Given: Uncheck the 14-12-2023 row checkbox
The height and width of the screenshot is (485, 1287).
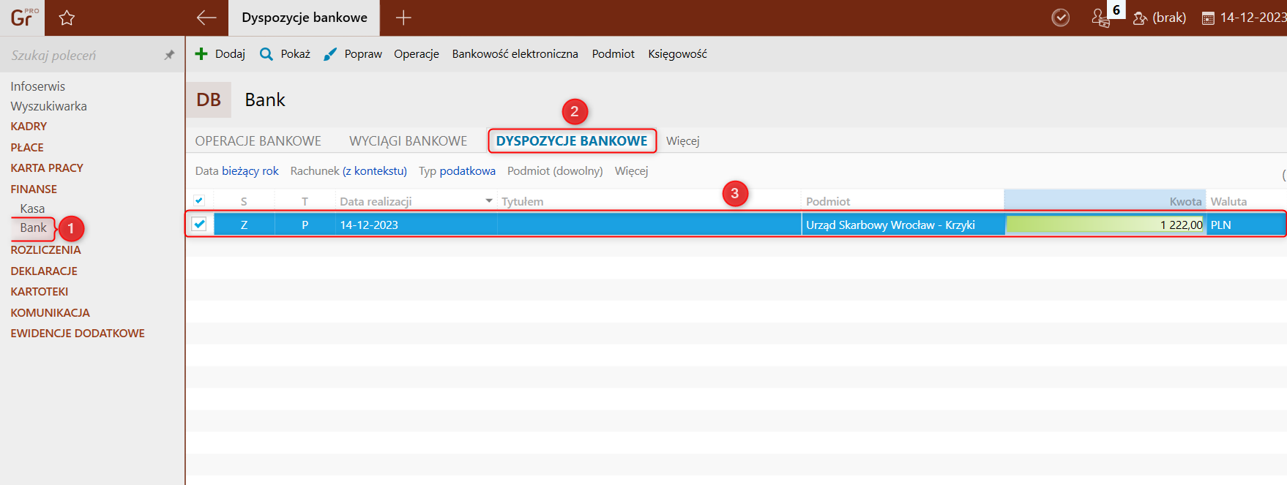Looking at the screenshot, I should point(199,224).
